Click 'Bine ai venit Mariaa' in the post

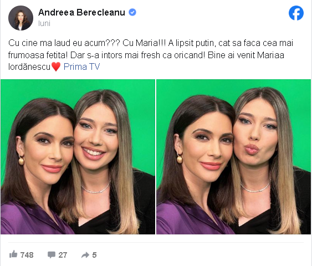point(246,55)
